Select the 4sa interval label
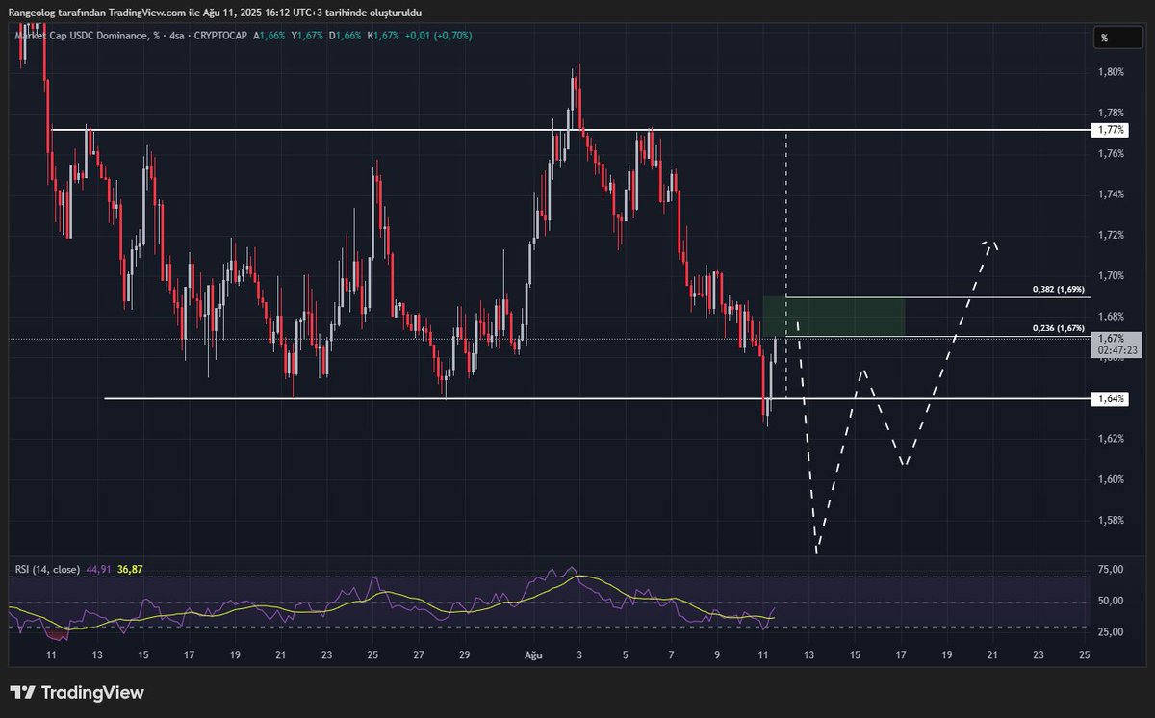 pos(177,36)
